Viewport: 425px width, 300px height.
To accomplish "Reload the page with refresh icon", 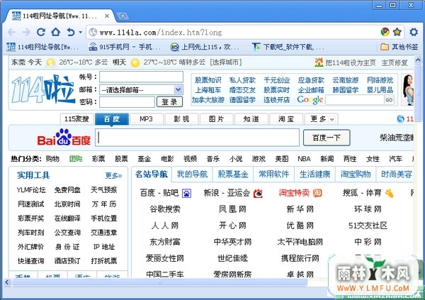I will (41, 33).
